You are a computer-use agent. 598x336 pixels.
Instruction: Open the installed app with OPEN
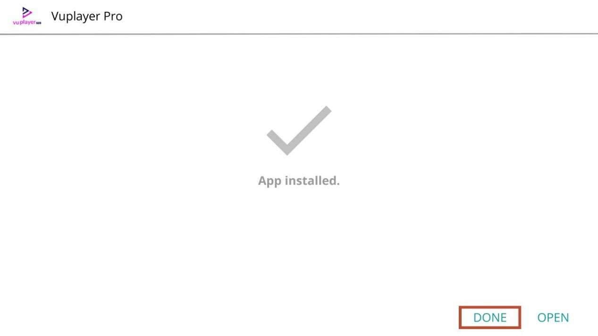(553, 318)
